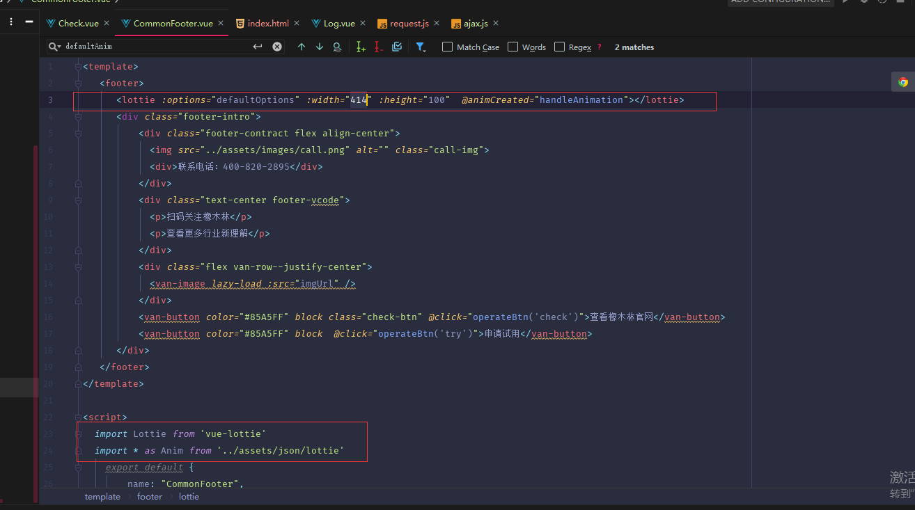Click line number 21 in the gutter
Screen dimensions: 915x510
(48, 401)
